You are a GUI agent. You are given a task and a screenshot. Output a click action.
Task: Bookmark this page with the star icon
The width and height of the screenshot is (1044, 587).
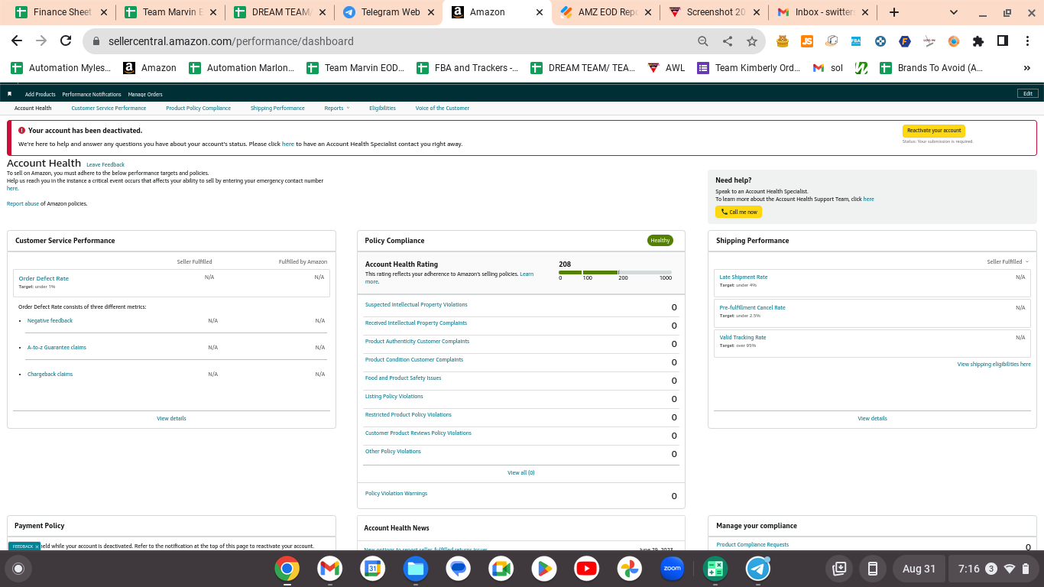[752, 41]
